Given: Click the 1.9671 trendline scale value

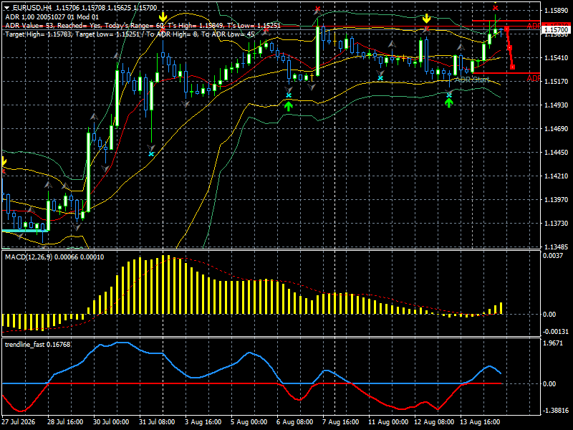Looking at the screenshot, I should pyautogui.click(x=552, y=343).
